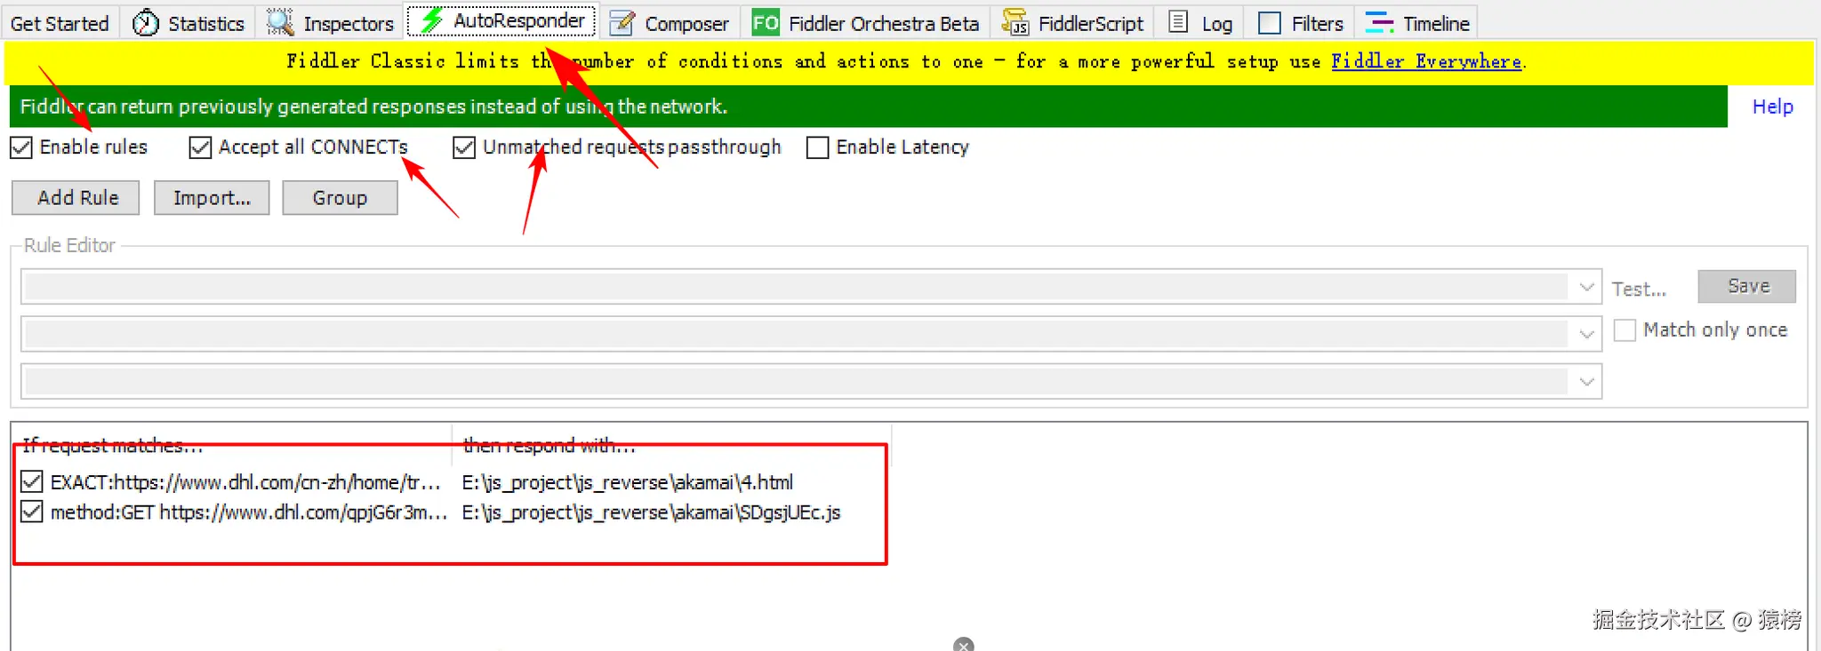The height and width of the screenshot is (651, 1821).
Task: Click the Add Rule button
Action: pyautogui.click(x=76, y=198)
